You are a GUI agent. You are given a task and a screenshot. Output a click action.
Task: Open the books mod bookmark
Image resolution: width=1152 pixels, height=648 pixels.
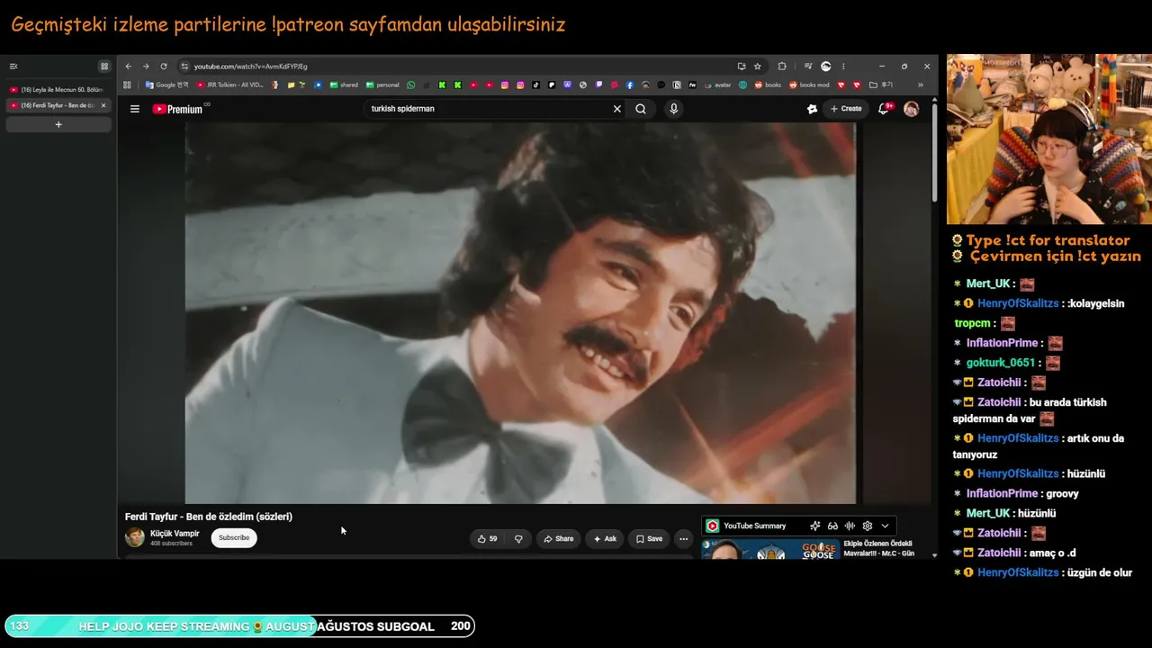[x=809, y=85]
